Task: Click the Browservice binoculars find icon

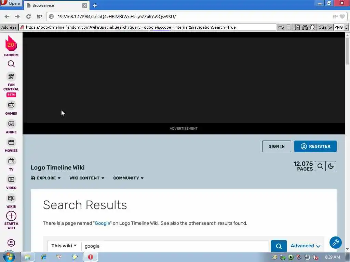Action: coord(305,27)
